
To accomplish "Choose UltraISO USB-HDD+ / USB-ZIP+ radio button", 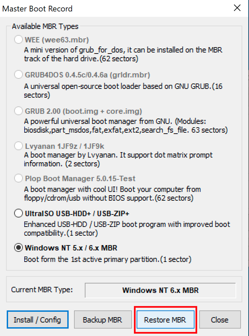I will click(18, 213).
